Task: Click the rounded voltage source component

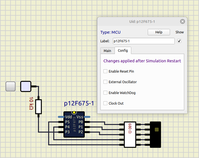Action: 26,86
